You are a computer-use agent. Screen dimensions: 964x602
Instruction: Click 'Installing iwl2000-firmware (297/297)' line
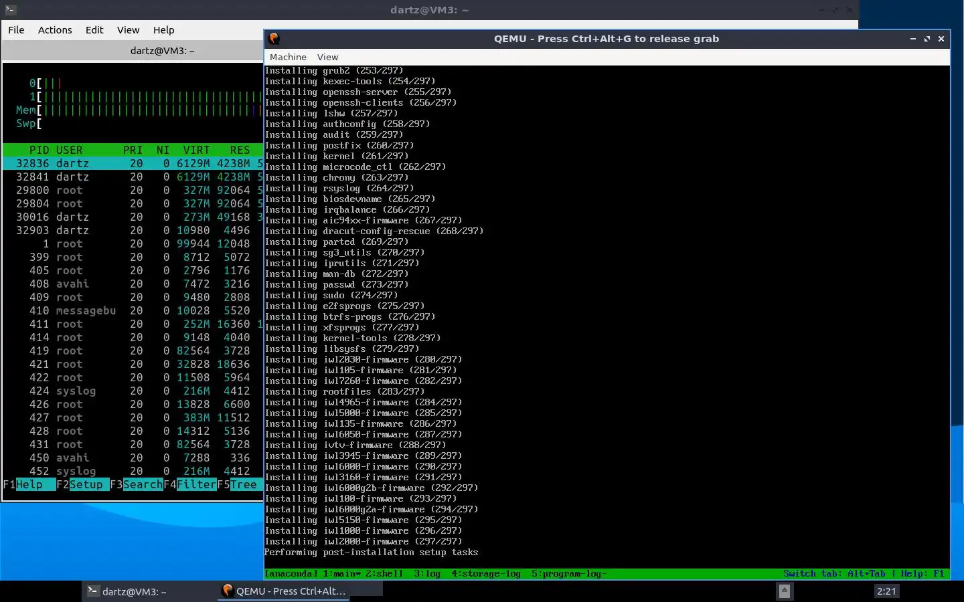pos(363,542)
